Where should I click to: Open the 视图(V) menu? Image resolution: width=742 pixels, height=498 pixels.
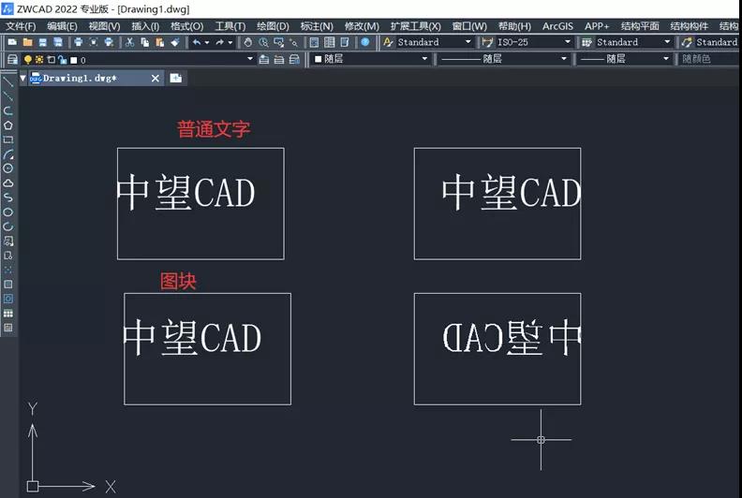tap(104, 26)
